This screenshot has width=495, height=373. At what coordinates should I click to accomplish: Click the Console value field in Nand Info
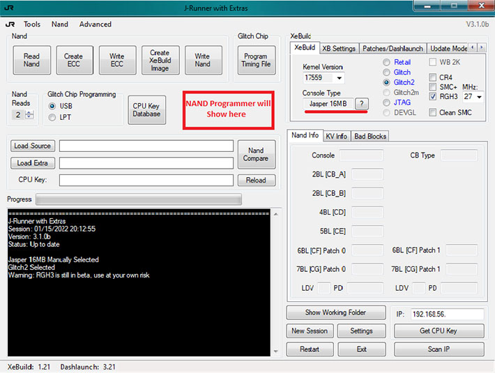point(361,155)
